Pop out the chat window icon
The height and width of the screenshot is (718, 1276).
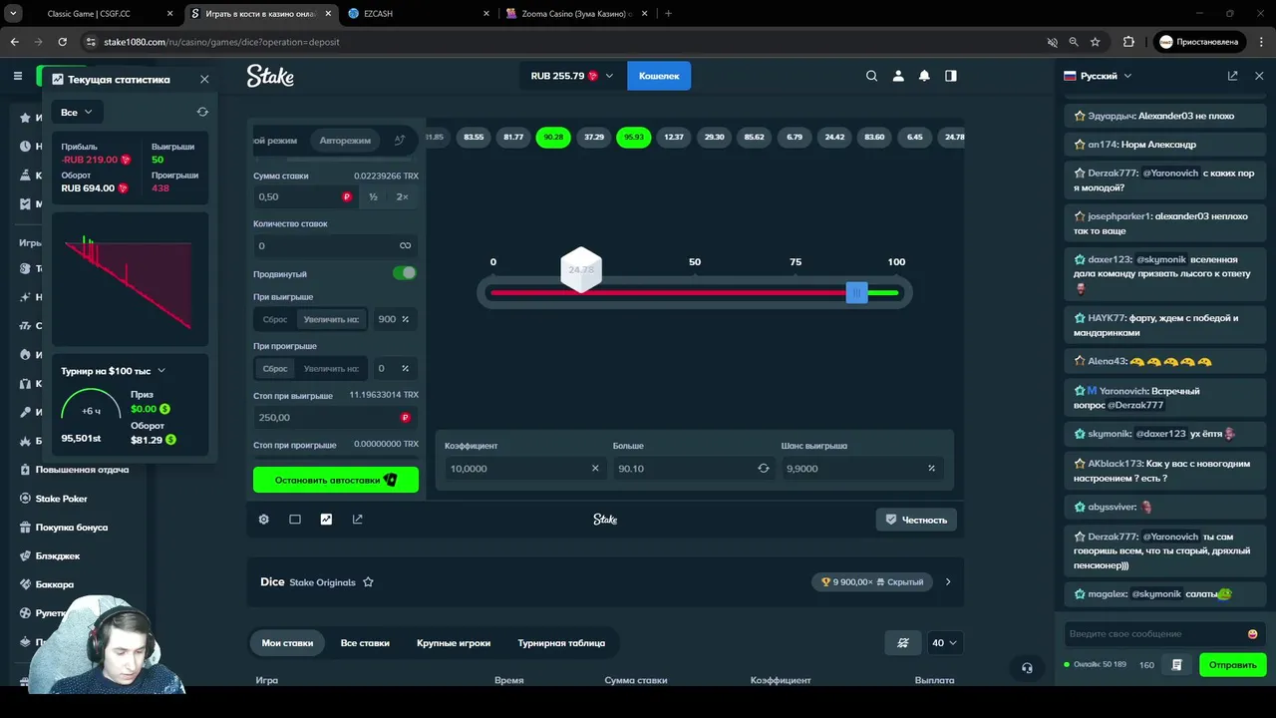1233,76
